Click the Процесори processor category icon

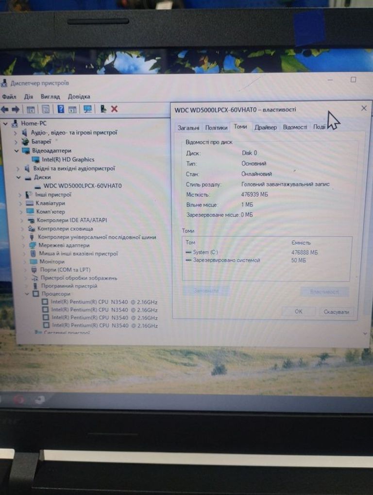(35, 294)
